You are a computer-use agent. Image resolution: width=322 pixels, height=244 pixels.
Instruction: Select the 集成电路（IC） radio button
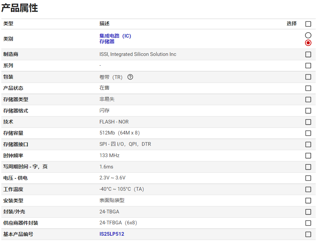click(x=308, y=35)
